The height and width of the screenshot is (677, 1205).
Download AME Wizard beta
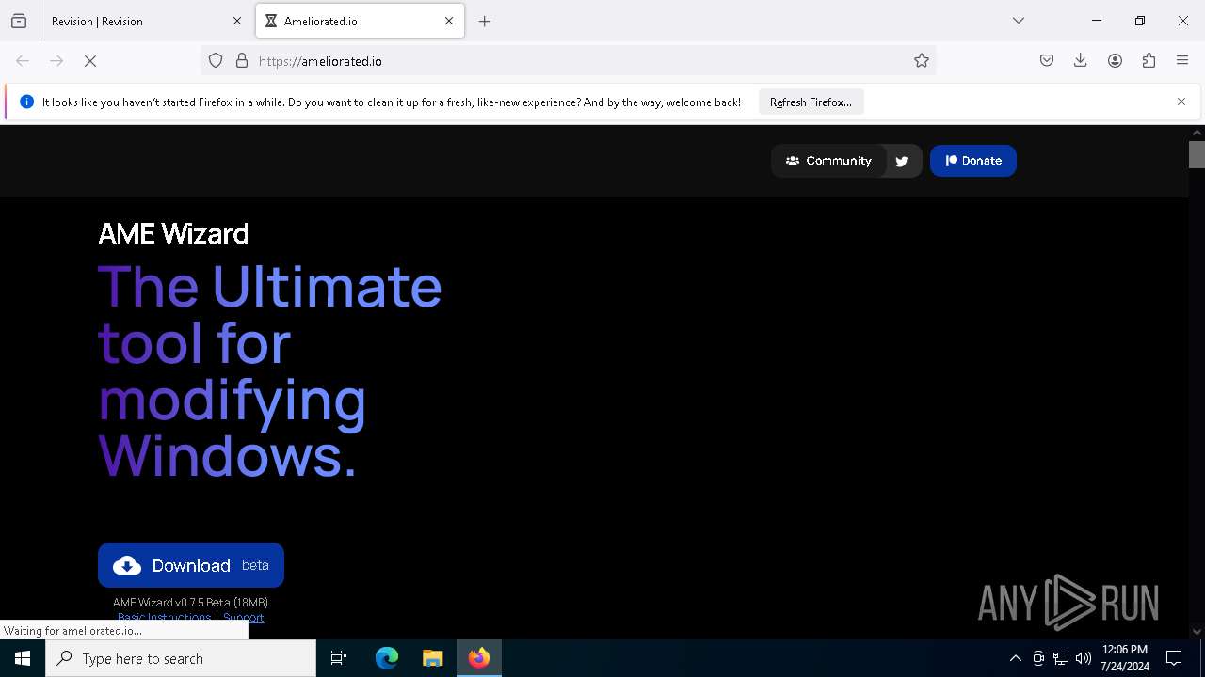191,565
